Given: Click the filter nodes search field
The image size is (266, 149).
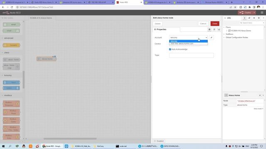Looking at the screenshot, I should [x=12, y=18].
